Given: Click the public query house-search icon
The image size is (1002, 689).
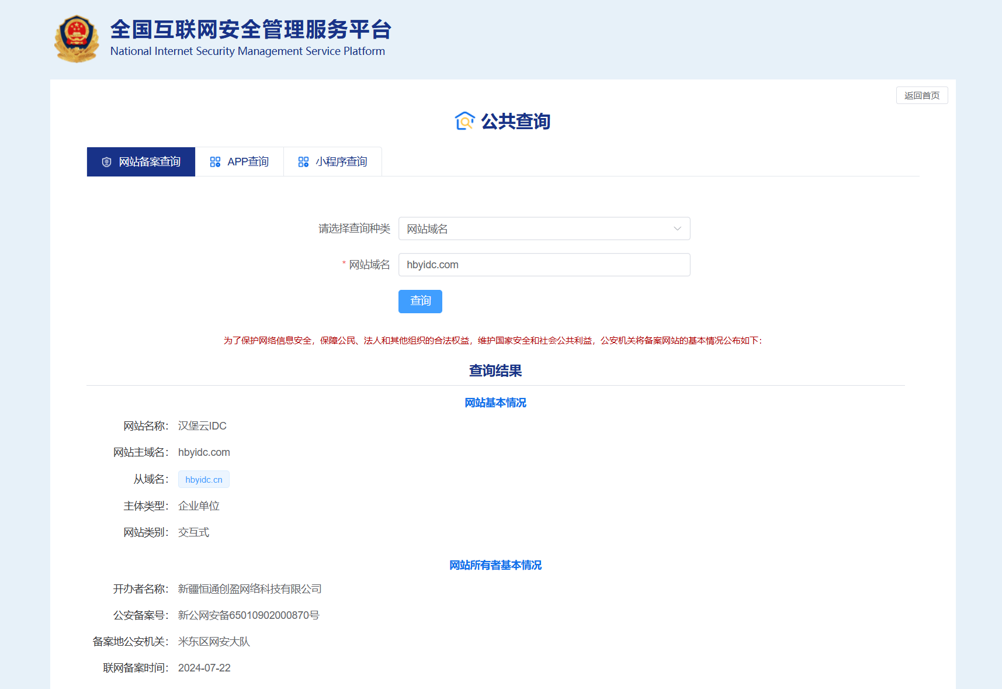Looking at the screenshot, I should click(x=464, y=121).
